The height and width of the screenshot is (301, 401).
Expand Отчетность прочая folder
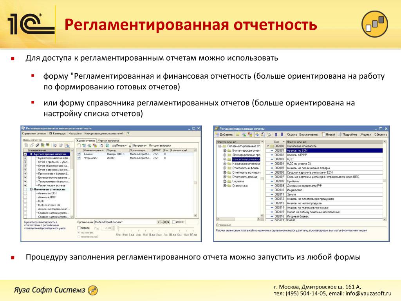225,177
